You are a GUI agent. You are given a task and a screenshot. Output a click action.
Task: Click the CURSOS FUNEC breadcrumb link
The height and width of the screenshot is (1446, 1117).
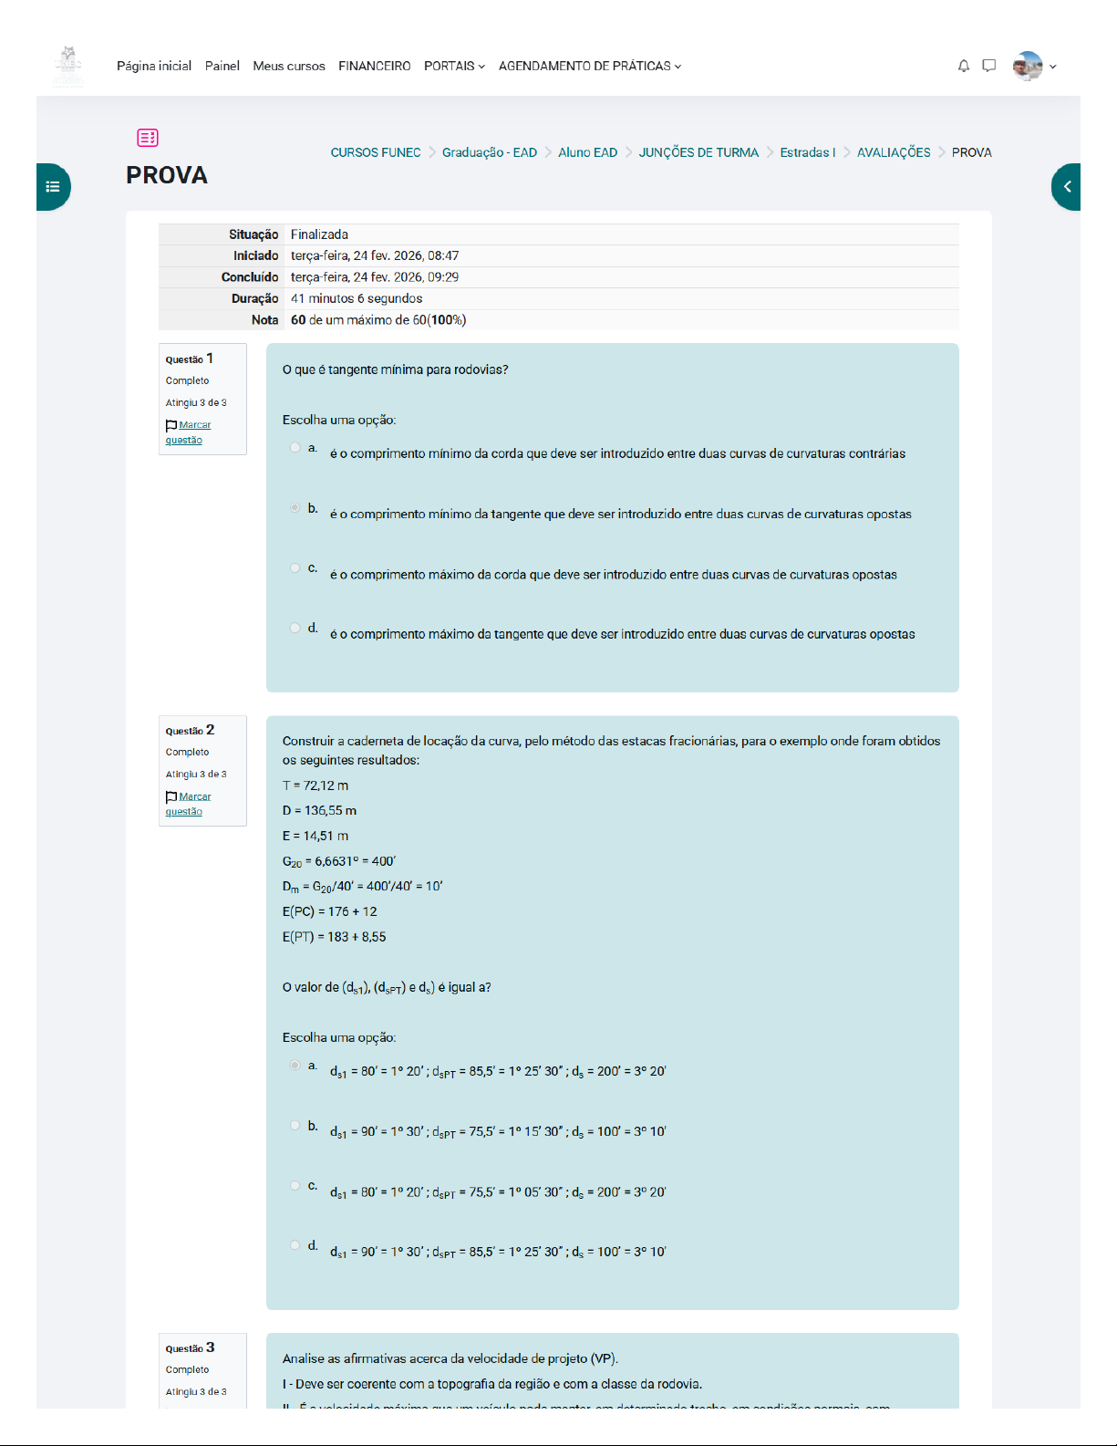click(376, 152)
